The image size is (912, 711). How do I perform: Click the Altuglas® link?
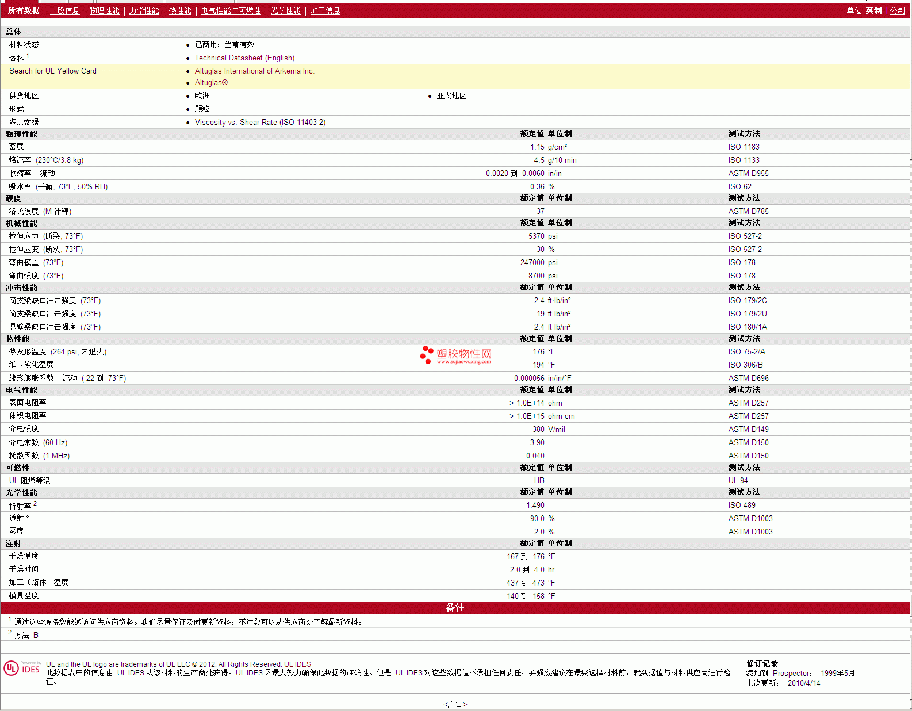[211, 82]
